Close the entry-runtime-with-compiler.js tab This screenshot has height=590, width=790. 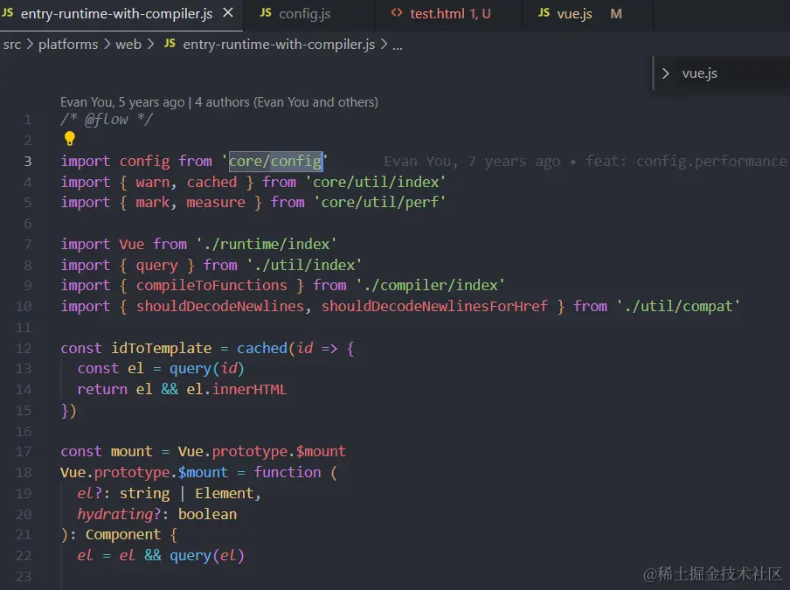(x=228, y=12)
